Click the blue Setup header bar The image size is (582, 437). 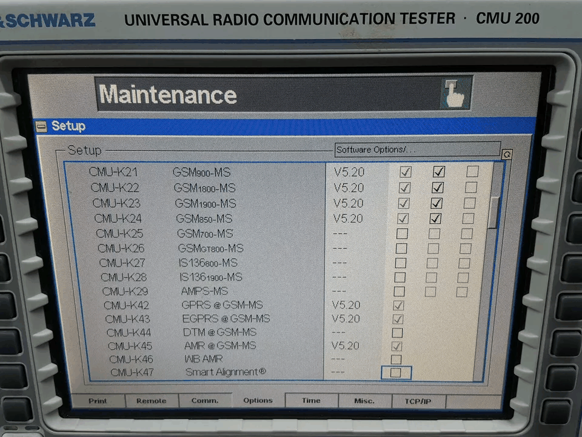285,126
